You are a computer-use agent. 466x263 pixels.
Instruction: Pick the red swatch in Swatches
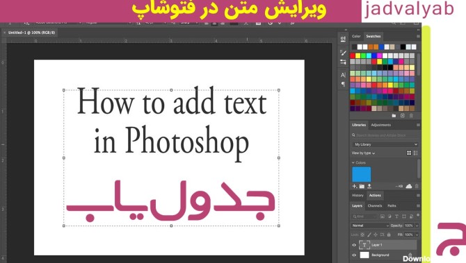pyautogui.click(x=353, y=56)
